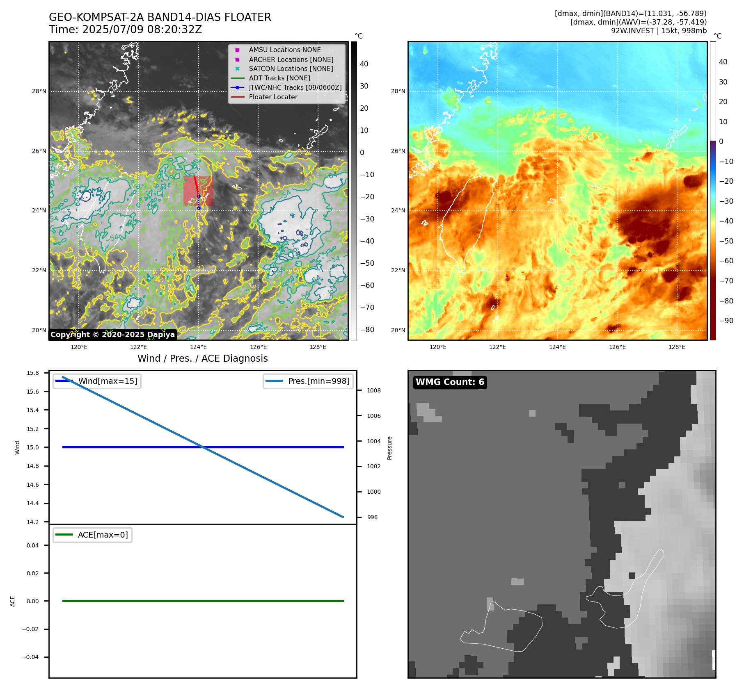Click the 'ACE[max=0]' legend
Image resolution: width=744 pixels, height=693 pixels.
(93, 535)
